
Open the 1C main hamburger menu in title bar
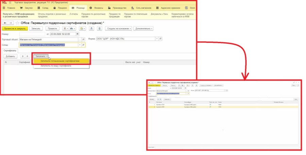10,2
